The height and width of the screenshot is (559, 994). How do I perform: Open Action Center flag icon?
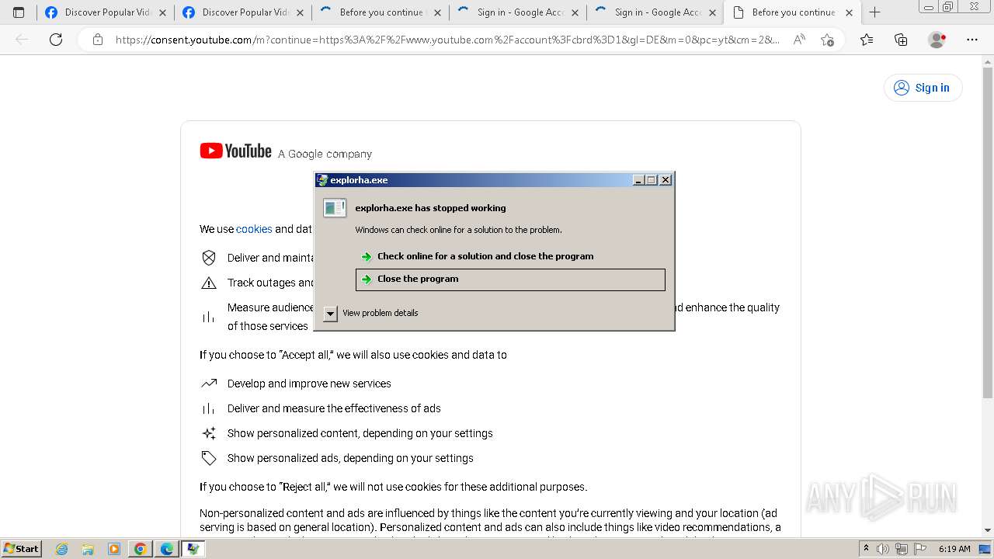[920, 549]
